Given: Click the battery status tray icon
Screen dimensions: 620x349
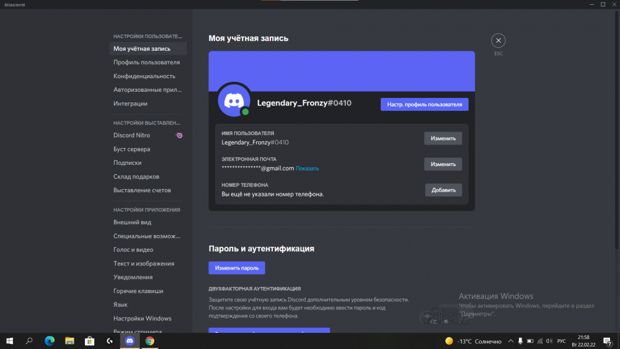Looking at the screenshot, I should (x=530, y=341).
